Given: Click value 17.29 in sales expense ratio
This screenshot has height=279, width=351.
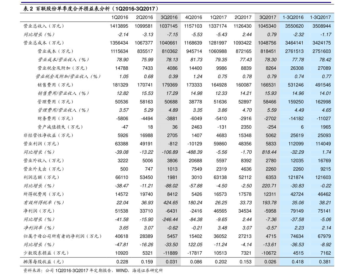Looking at the screenshot, I should (172, 93).
